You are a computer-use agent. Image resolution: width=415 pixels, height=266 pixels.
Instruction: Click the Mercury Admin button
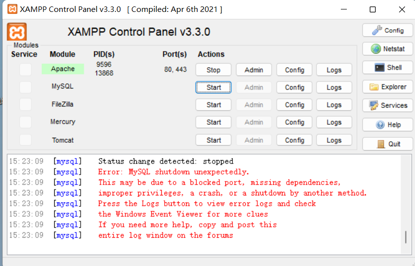[254, 122]
